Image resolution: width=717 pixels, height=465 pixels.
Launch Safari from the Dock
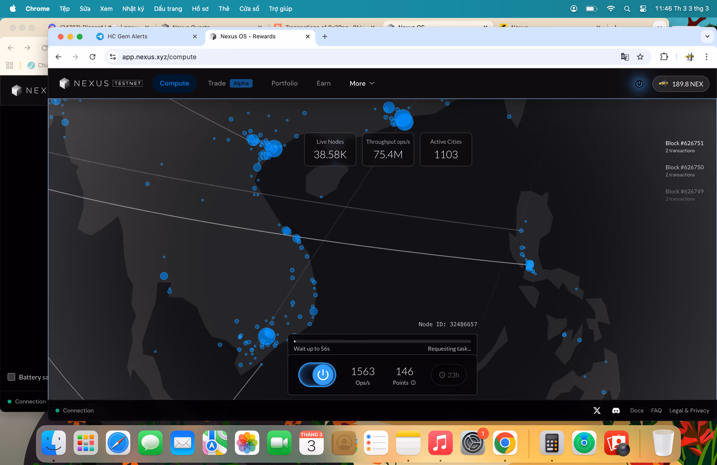click(118, 443)
